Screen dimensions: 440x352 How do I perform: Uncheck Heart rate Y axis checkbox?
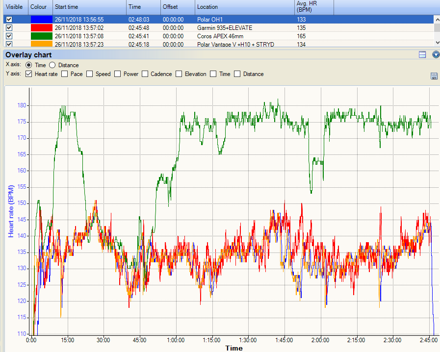coord(28,74)
